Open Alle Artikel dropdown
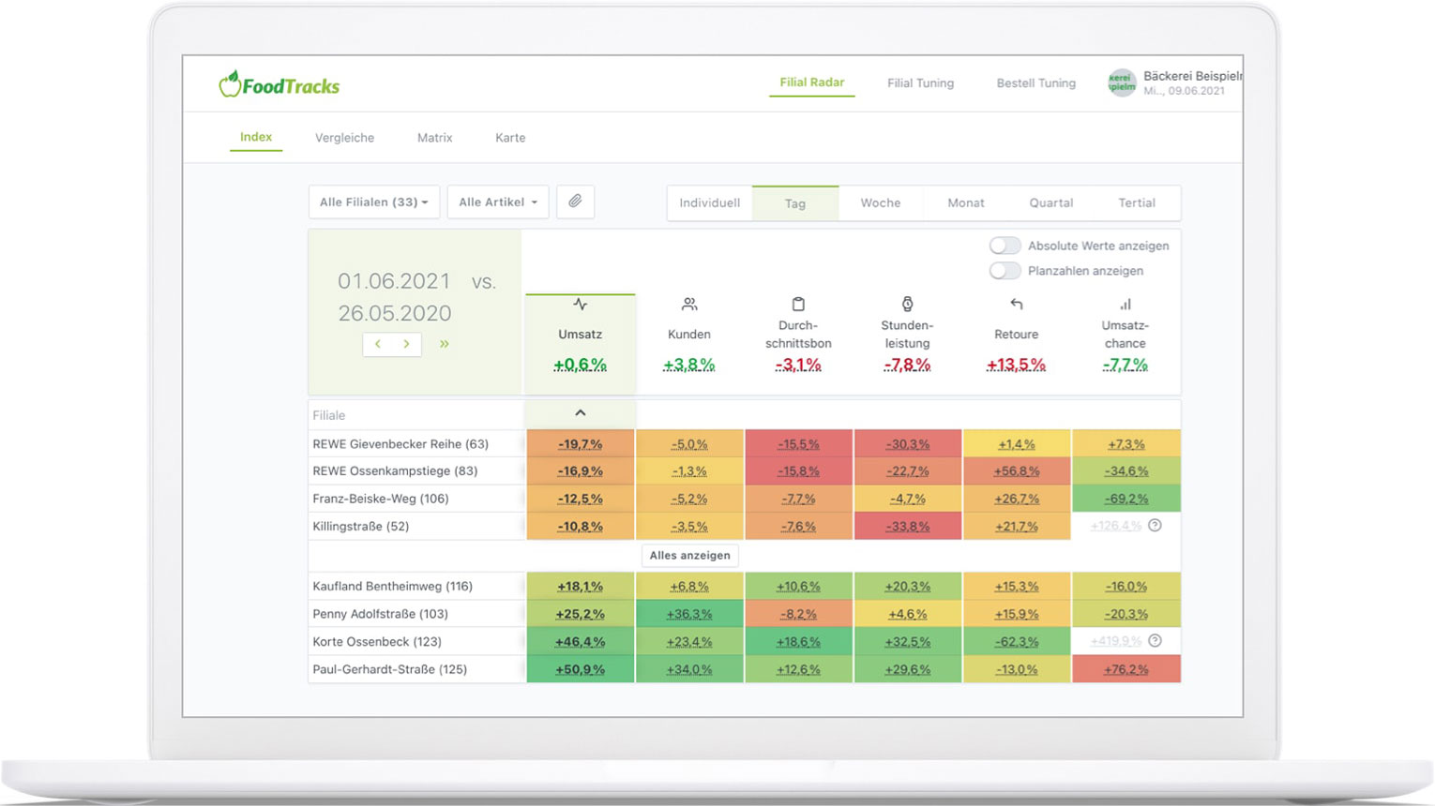This screenshot has width=1435, height=806. (498, 201)
